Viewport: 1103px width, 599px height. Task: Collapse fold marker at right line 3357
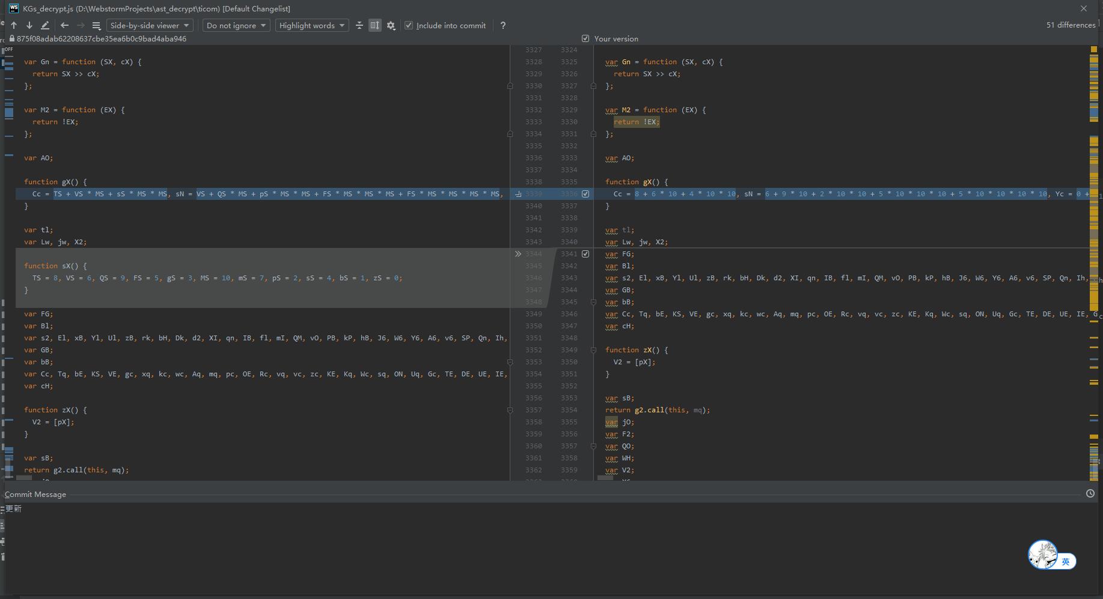pos(593,446)
